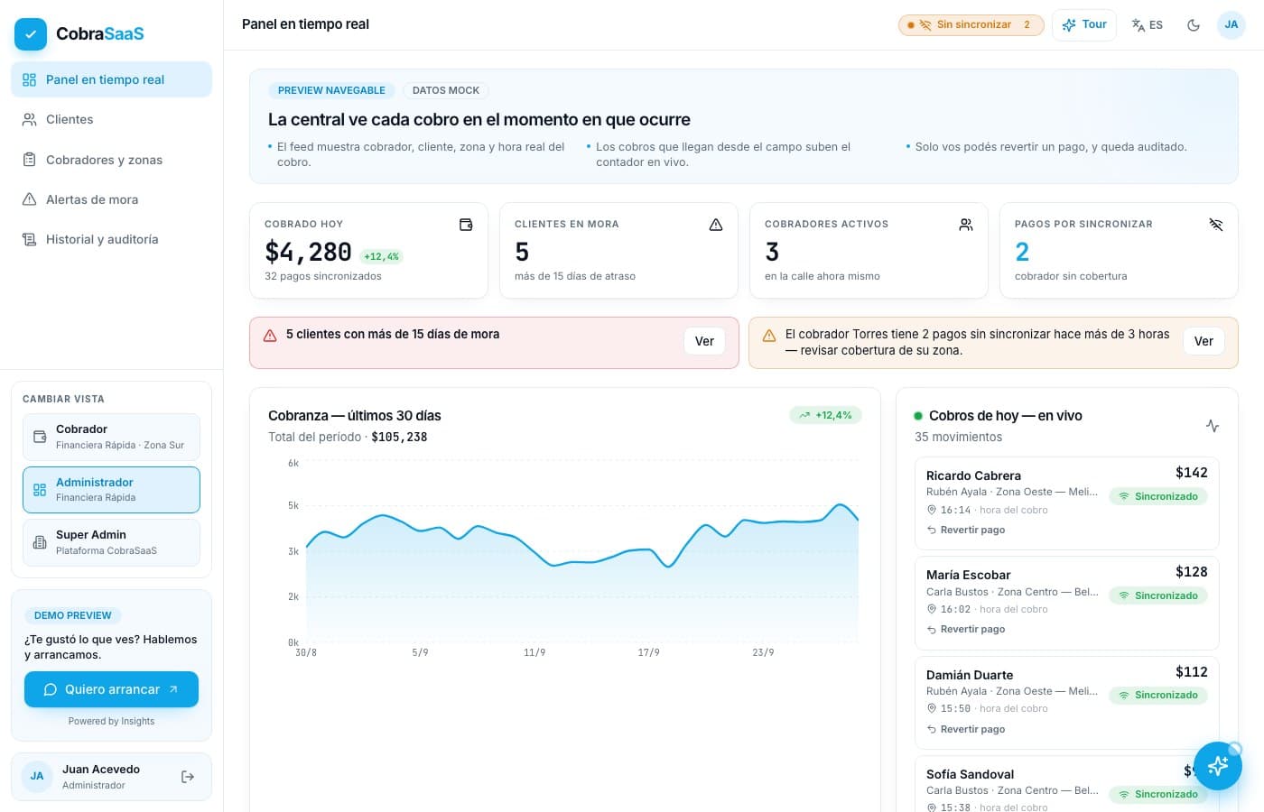The image size is (1264, 812).
Task: Click the +12,4% badge on the Cobranza chart
Action: tap(825, 415)
